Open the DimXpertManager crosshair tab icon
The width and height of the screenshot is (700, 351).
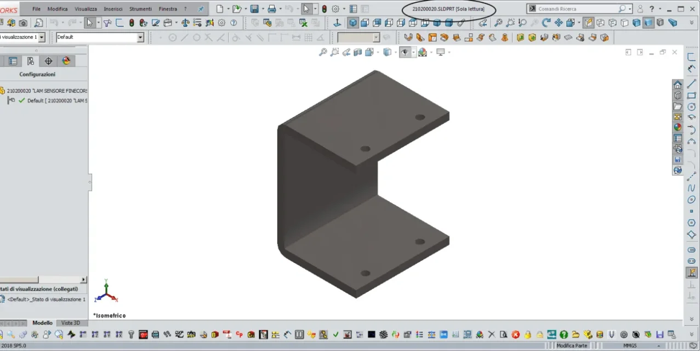pos(48,61)
